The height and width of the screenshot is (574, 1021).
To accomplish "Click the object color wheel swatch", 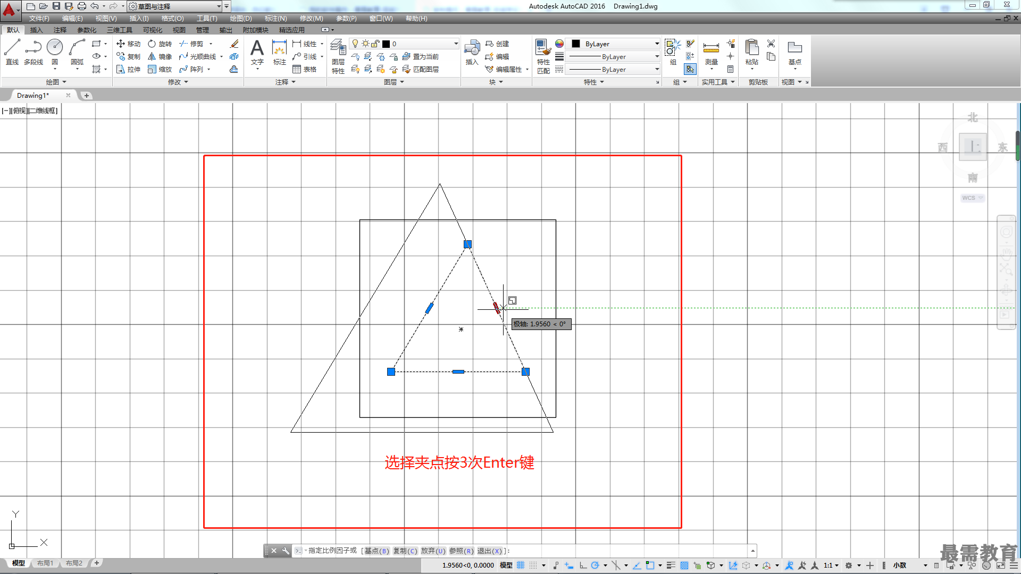I will click(x=559, y=44).
